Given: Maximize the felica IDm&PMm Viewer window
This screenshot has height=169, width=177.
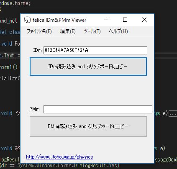Looking at the screenshot, I should (x=125, y=20).
